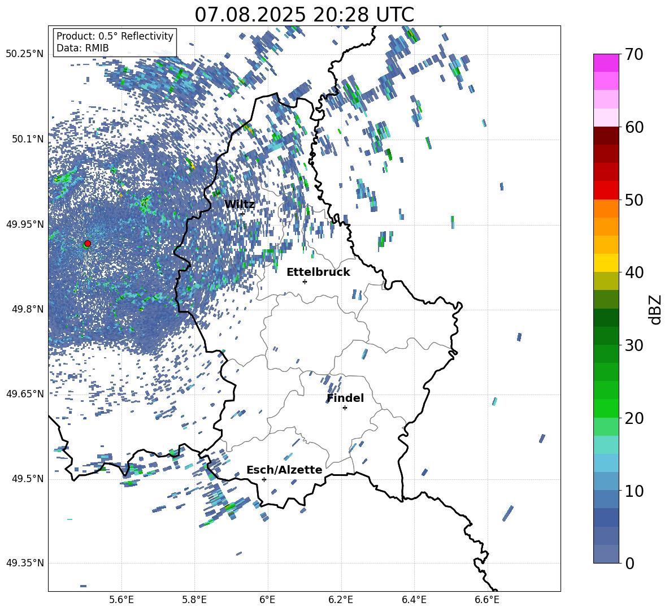The image size is (669, 611).
Task: Click the 50.1°N latitude label
Action: pyautogui.click(x=28, y=139)
